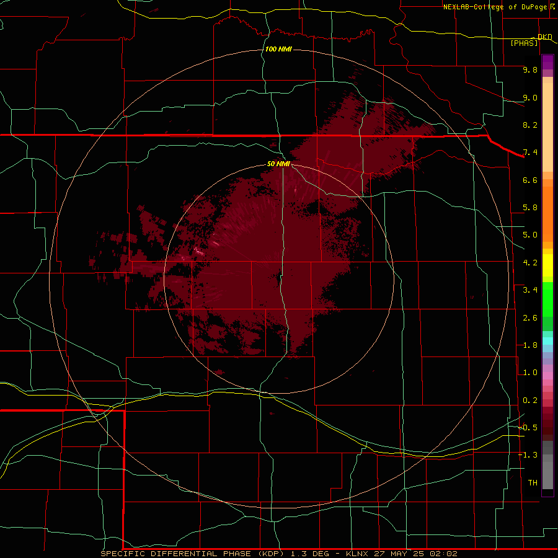
Task: Click the 9.0 color scale value
Action: [530, 97]
